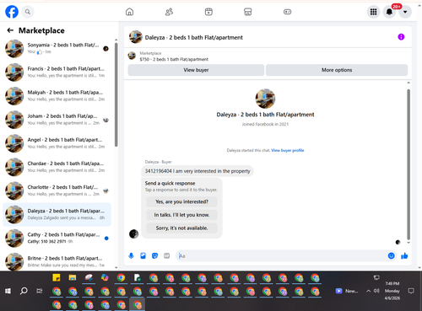Open Chardae conversation
Screen dimensions: 422x311
[57, 167]
